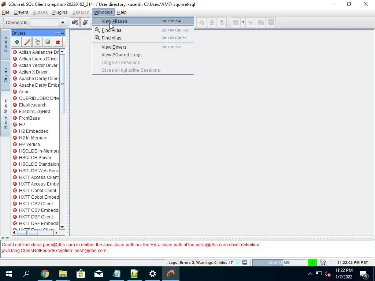Click the magnifier icon of Ctrl+Alt+Shift-G Find Alias

[x=97, y=30]
